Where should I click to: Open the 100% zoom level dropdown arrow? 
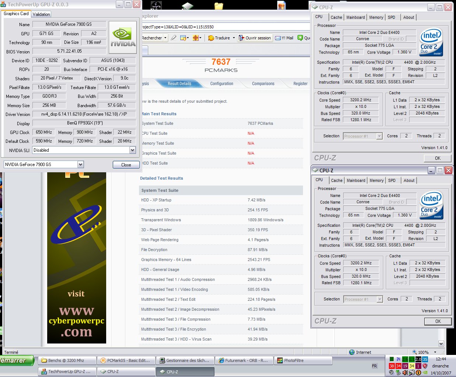click(x=435, y=352)
